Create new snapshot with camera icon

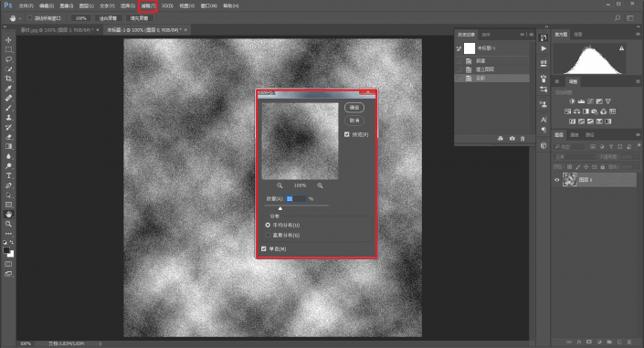[512, 139]
